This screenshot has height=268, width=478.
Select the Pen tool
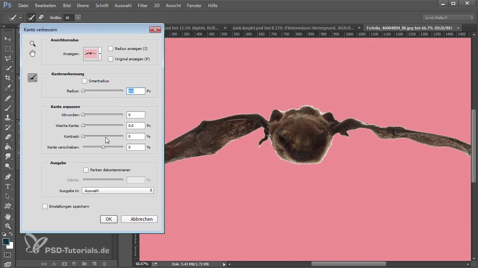7,176
